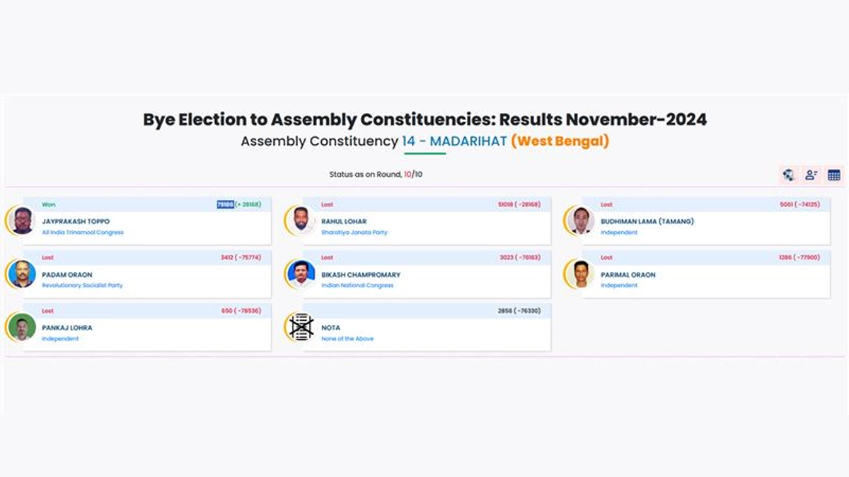Screen dimensions: 849x477
Task: Click the NOTA crossed ballot icon
Action: (x=301, y=327)
